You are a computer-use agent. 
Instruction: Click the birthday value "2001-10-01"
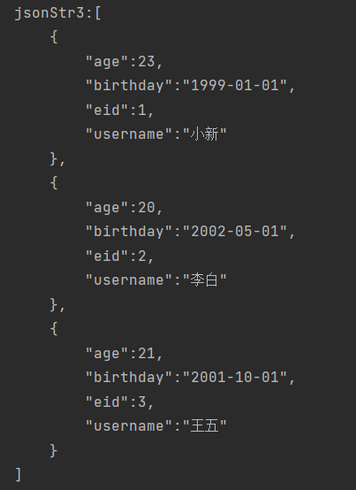pos(235,378)
